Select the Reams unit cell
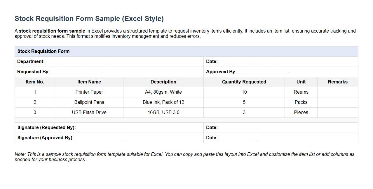Viewport: 373px width, 189px height. click(x=301, y=92)
